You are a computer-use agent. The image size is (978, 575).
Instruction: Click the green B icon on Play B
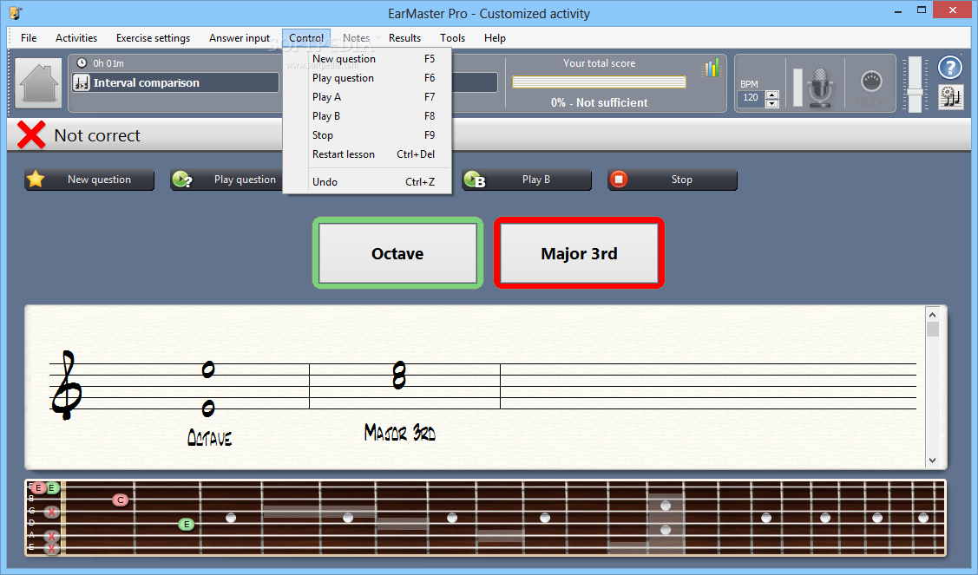[474, 180]
